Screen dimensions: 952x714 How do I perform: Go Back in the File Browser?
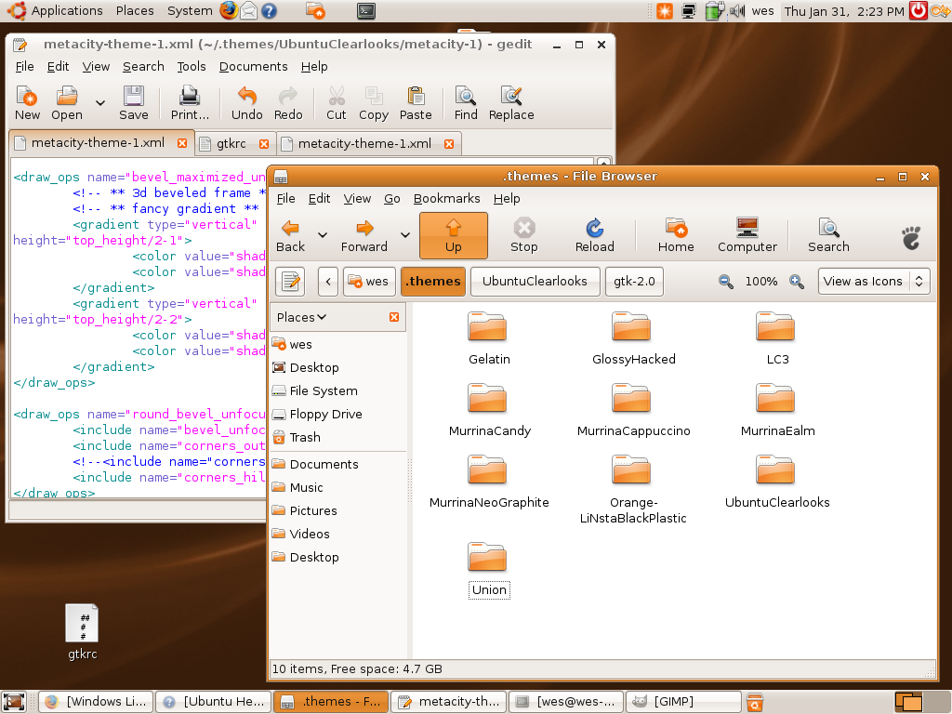click(x=290, y=236)
